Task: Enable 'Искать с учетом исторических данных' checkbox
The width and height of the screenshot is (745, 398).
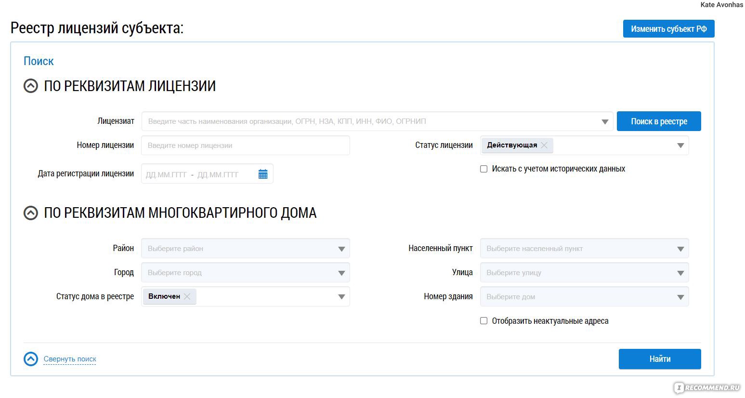Action: pos(484,169)
